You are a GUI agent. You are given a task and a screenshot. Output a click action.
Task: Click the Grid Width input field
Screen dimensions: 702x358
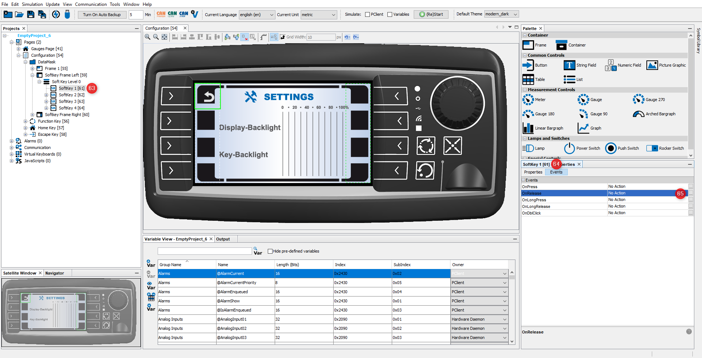tap(321, 37)
